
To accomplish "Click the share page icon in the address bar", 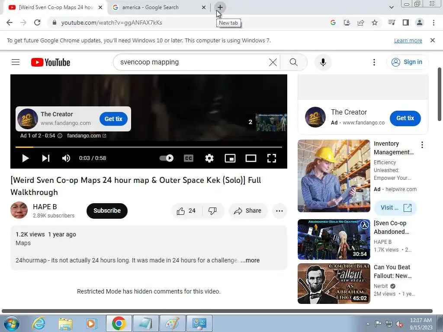I will click(361, 22).
